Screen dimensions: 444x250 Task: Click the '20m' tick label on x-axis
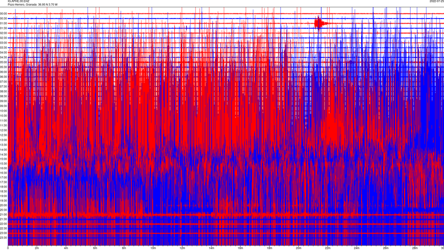pos(298,248)
